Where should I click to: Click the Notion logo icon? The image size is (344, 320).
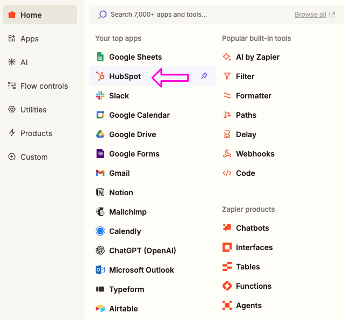pos(101,192)
